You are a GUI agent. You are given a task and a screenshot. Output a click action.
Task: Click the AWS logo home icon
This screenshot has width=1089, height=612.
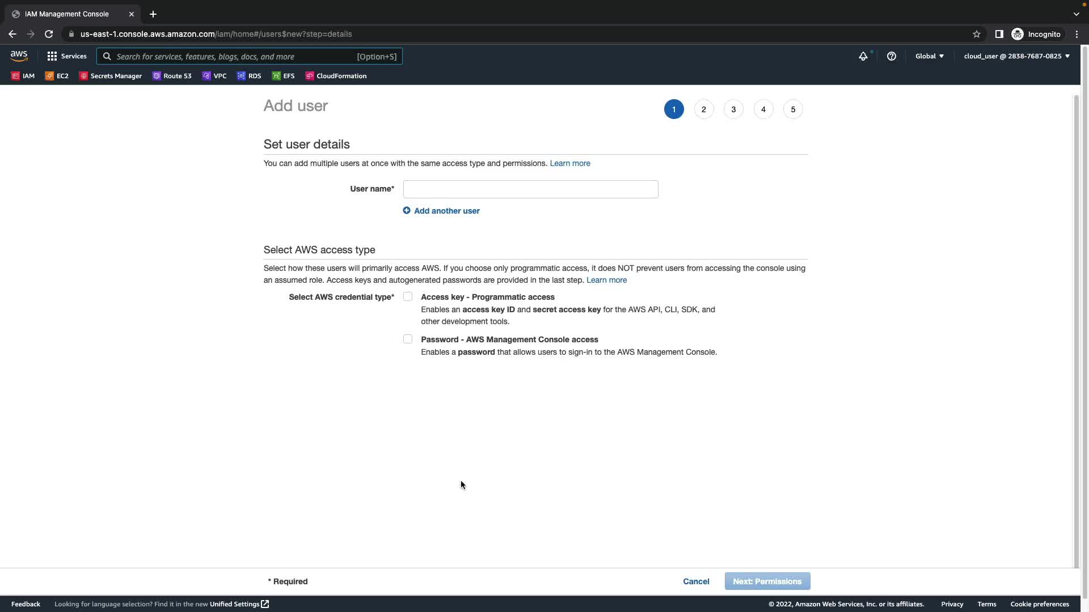[x=19, y=56]
